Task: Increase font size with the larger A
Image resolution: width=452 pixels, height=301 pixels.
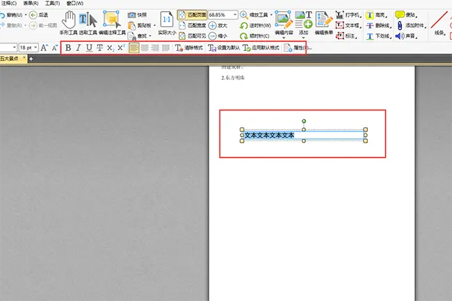Action: pyautogui.click(x=45, y=47)
